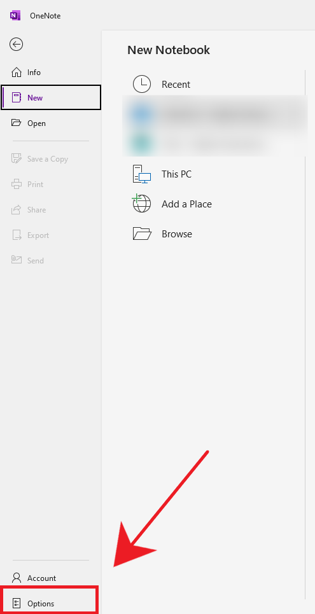Viewport: 315px width, 614px height.
Task: Click the person icon beside Account
Action: click(x=17, y=578)
